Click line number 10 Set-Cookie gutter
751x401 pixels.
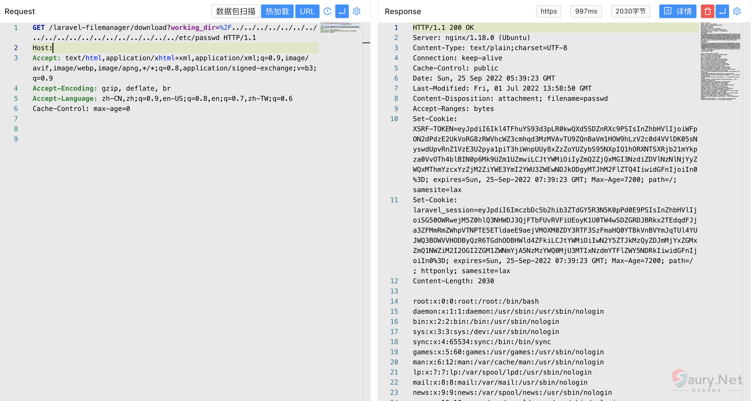394,119
